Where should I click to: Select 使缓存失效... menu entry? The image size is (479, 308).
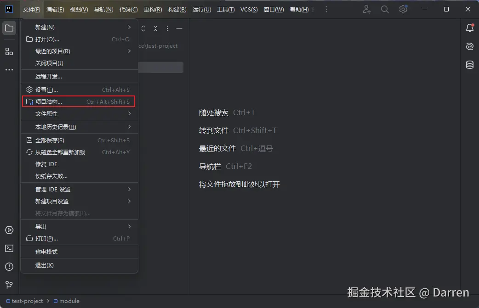(x=80, y=176)
